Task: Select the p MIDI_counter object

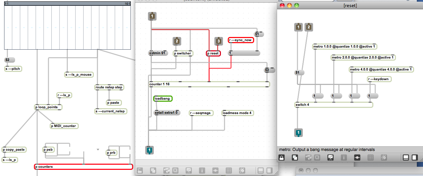Action: [x=64, y=126]
